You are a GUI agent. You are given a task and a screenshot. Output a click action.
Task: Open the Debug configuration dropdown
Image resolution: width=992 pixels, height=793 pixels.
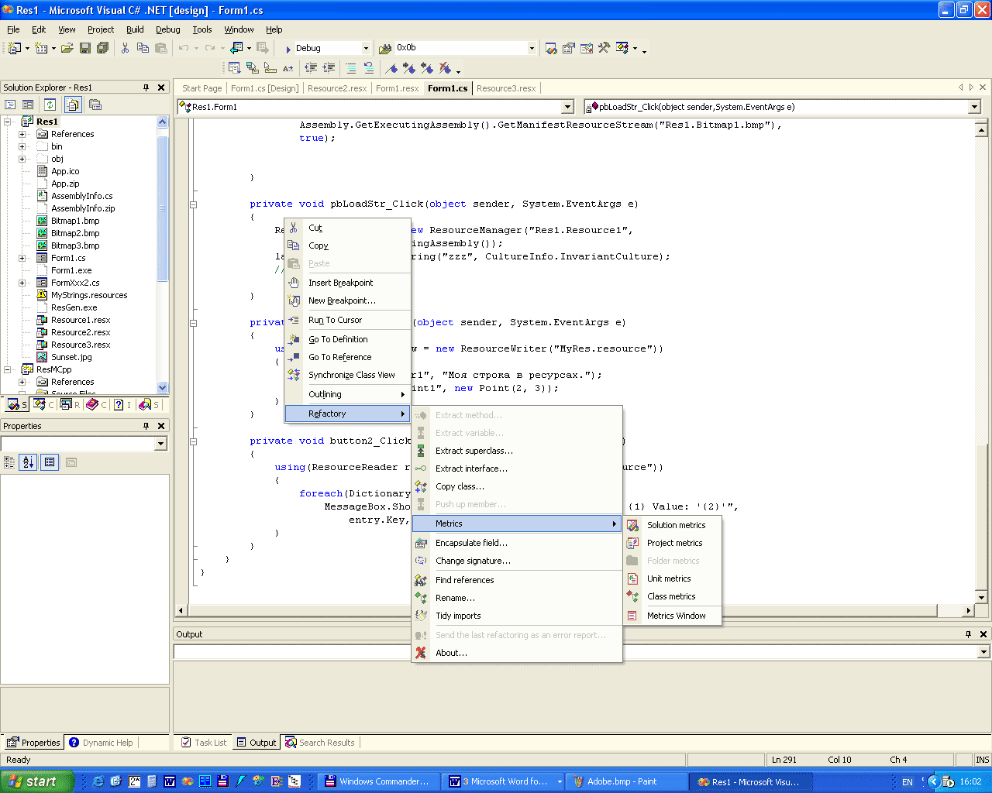tap(366, 48)
